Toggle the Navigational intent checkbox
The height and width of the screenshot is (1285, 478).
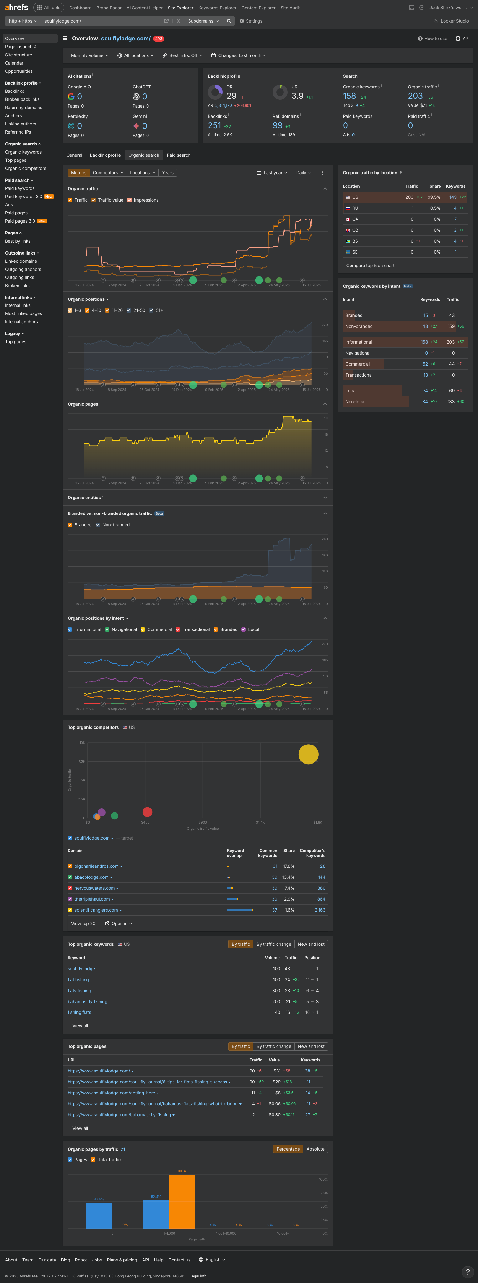pyautogui.click(x=107, y=629)
